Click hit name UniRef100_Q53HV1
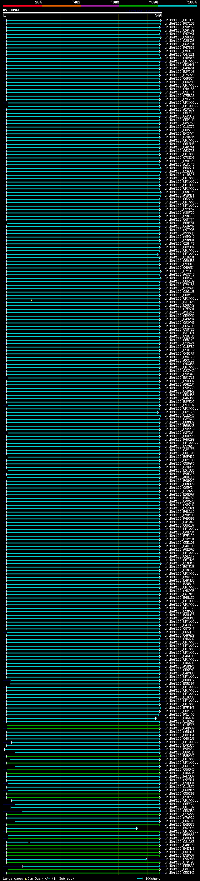200x881 pixels. click(x=179, y=65)
